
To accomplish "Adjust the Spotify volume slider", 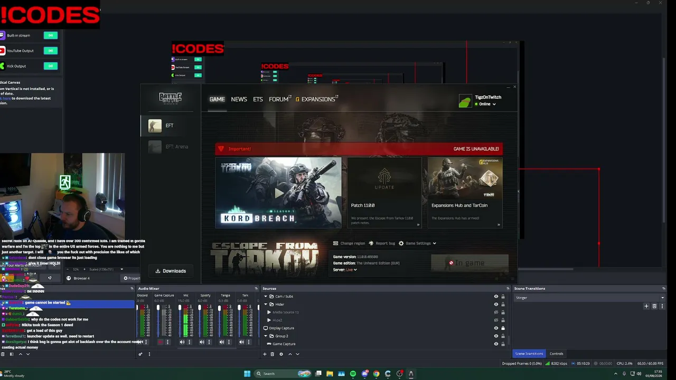I will [x=200, y=320].
